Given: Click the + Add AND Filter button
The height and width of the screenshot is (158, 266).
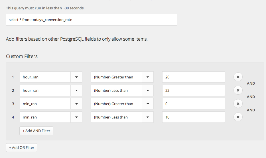Looking at the screenshot, I should [36, 131].
